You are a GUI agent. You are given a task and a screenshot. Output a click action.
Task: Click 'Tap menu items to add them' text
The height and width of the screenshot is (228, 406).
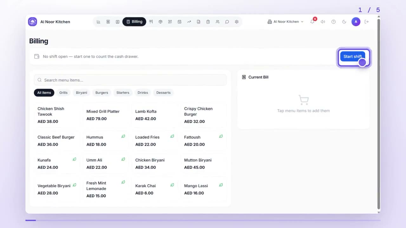point(304,111)
